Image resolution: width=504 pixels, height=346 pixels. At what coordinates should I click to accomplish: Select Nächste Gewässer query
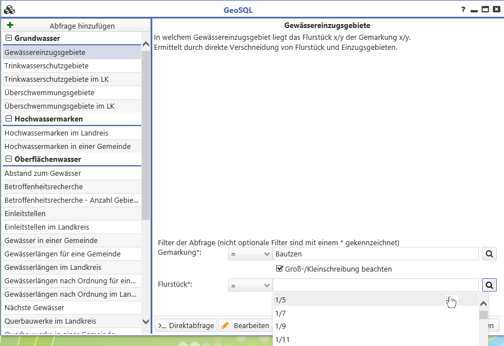[72, 308]
